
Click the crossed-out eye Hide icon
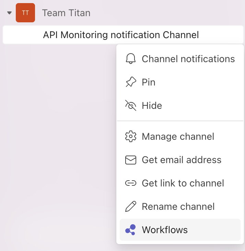[x=131, y=105]
